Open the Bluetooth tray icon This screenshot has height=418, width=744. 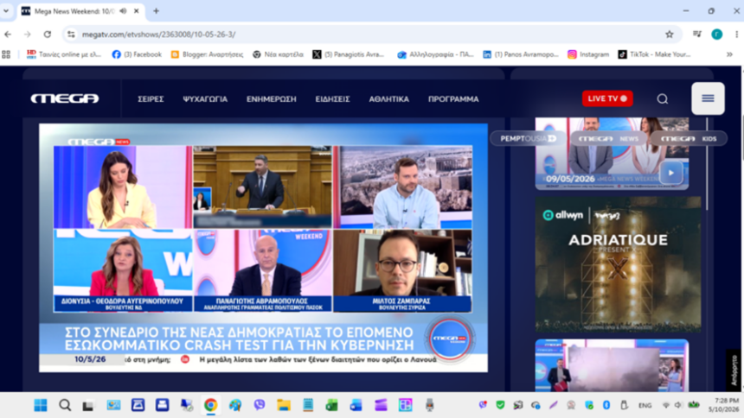tap(606, 405)
